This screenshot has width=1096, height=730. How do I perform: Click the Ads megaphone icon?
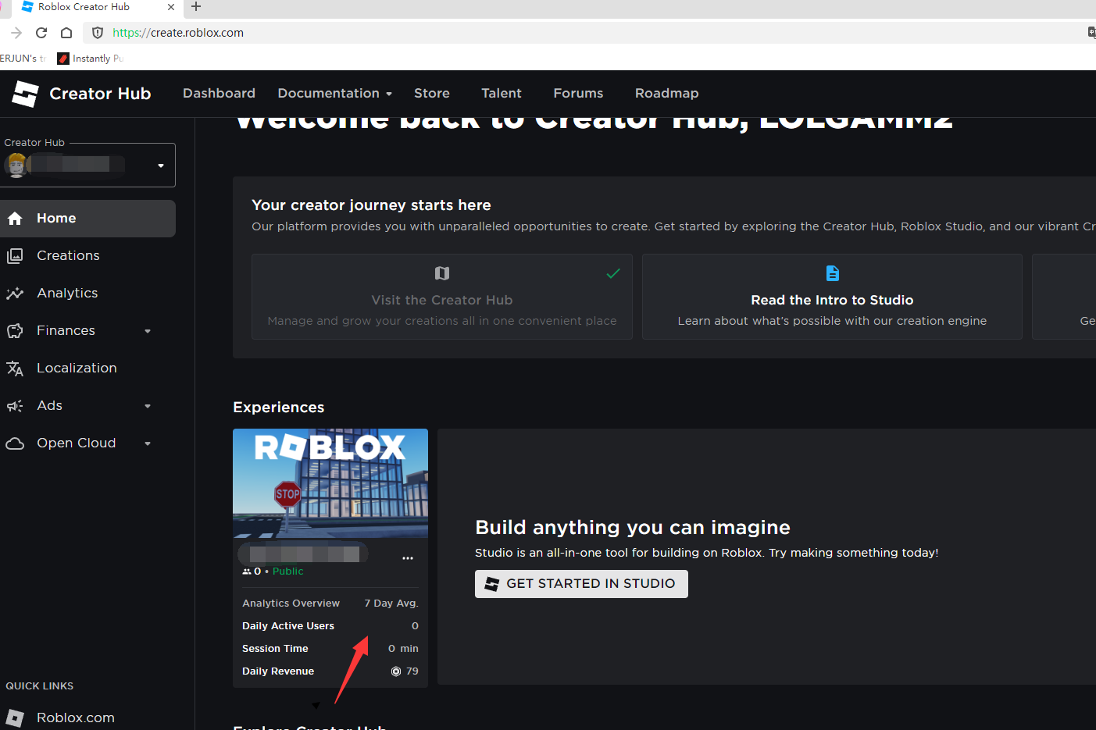pos(15,406)
